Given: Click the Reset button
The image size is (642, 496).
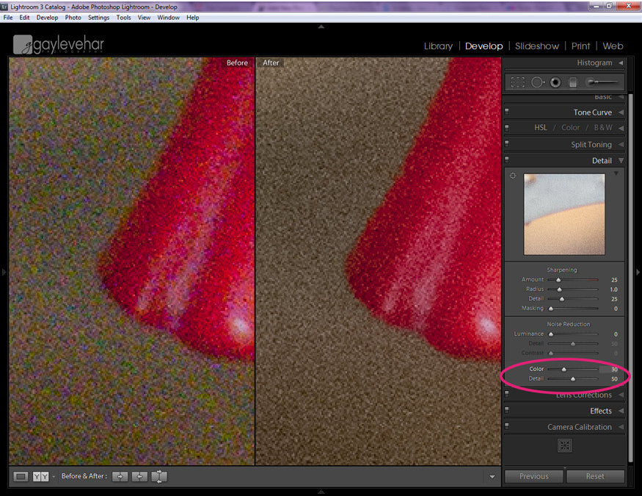Looking at the screenshot, I should click(595, 476).
